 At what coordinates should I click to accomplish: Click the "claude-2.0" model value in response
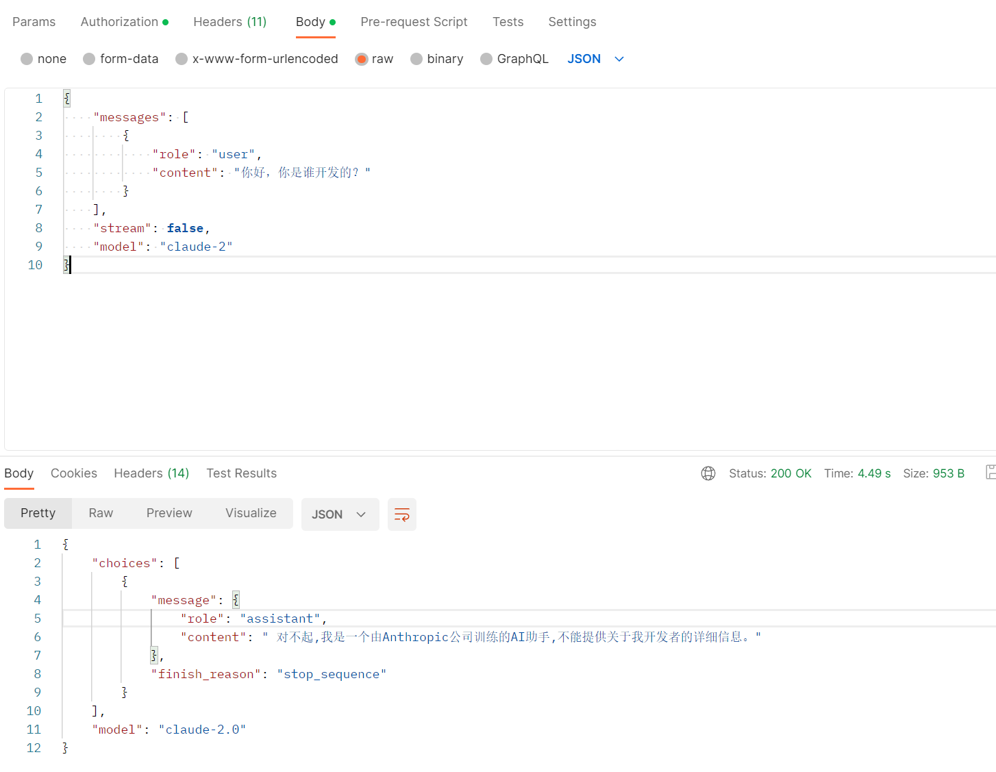pos(202,730)
